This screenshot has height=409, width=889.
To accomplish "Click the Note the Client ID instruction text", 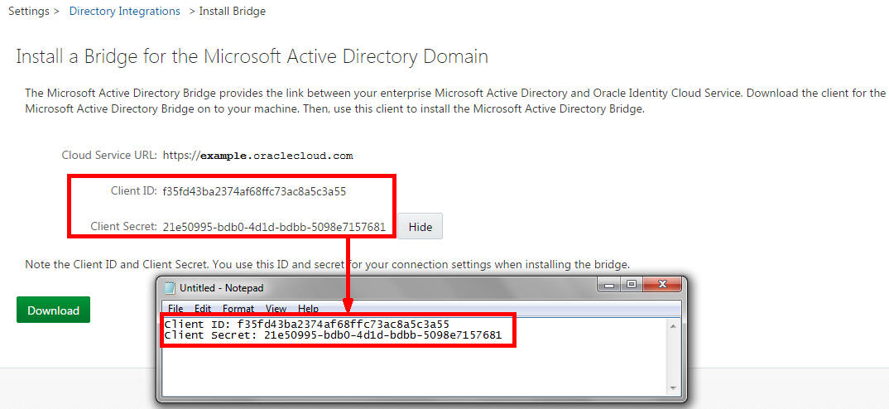I will tap(328, 264).
